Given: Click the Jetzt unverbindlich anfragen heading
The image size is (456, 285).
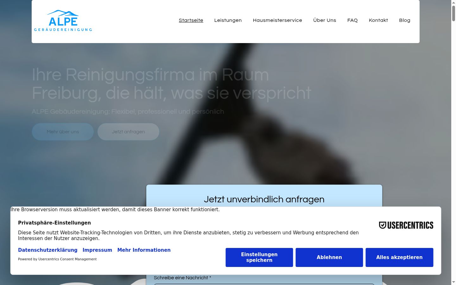Looking at the screenshot, I should pyautogui.click(x=264, y=199).
